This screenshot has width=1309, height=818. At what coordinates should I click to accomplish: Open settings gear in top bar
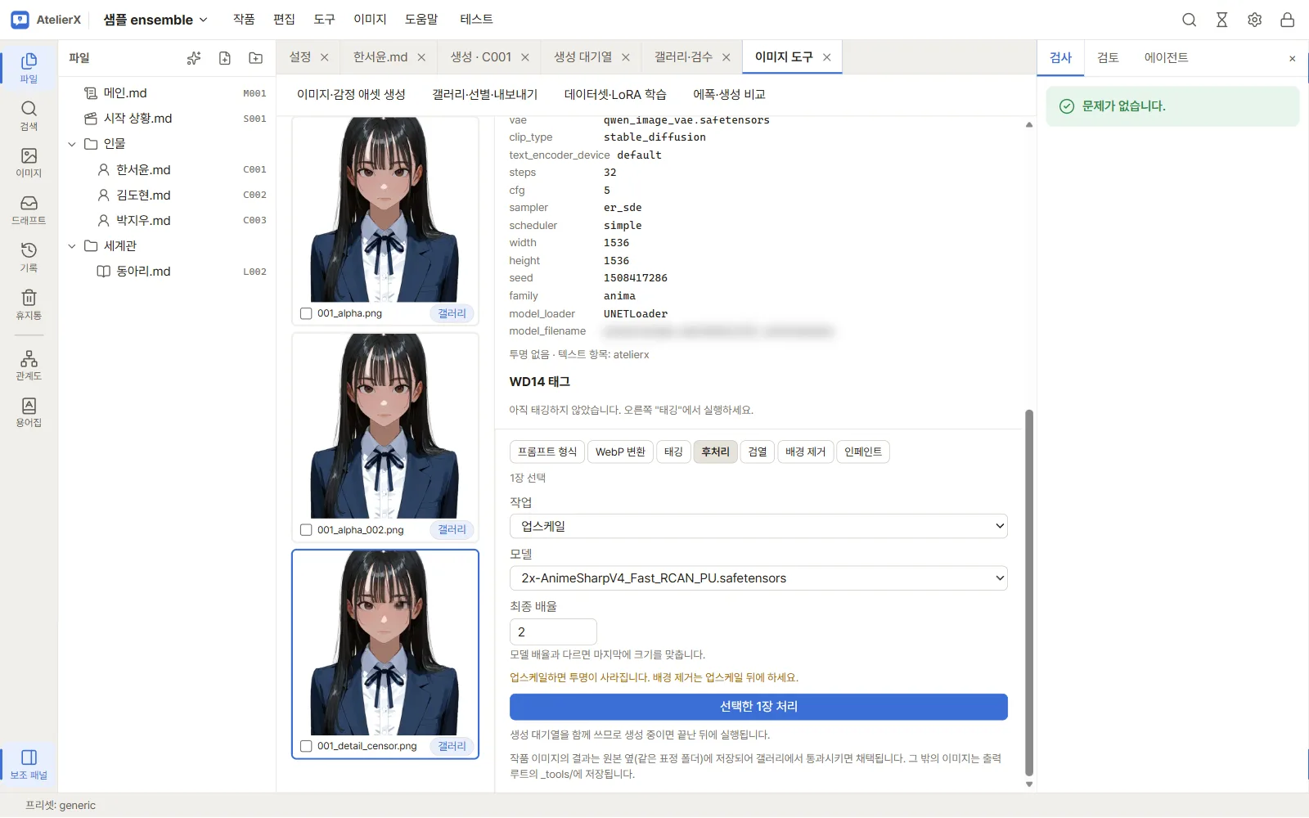point(1255,20)
